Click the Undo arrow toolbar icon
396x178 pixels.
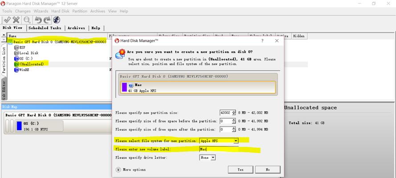38,20
